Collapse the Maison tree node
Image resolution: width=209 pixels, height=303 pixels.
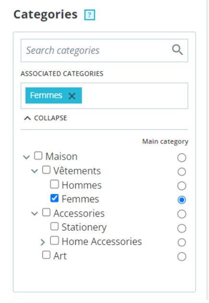click(26, 157)
